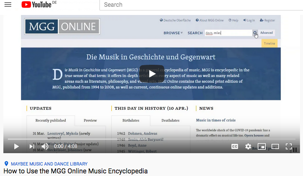Click the YouTube logo to go home
The image size is (303, 176).
click(37, 5)
